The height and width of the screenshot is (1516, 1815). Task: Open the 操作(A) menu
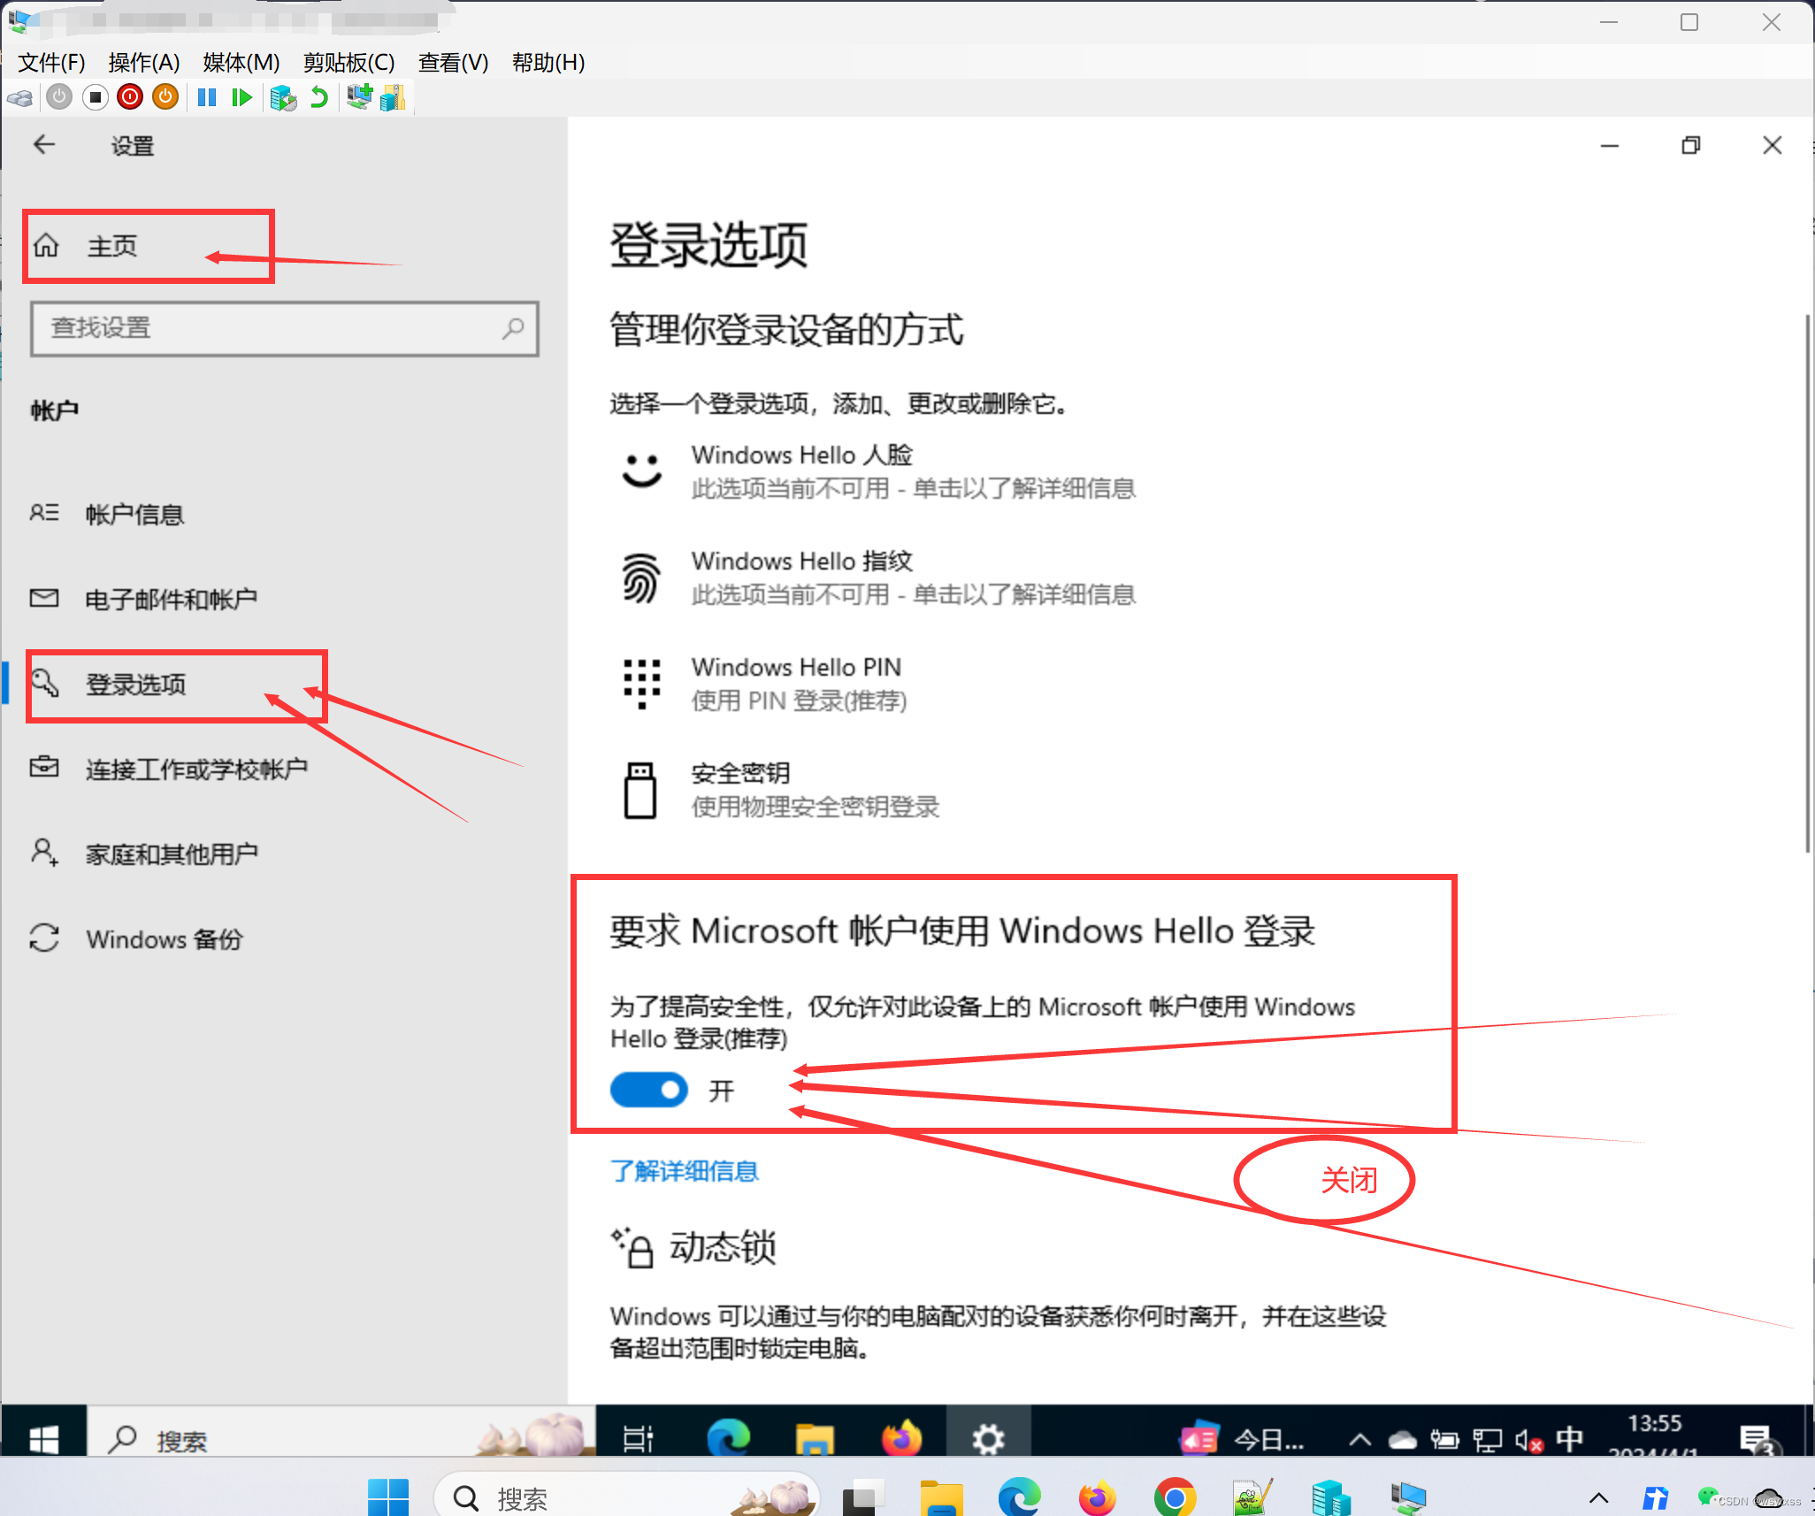tap(143, 62)
